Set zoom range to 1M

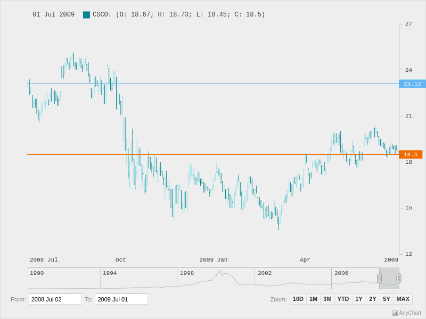click(x=313, y=299)
